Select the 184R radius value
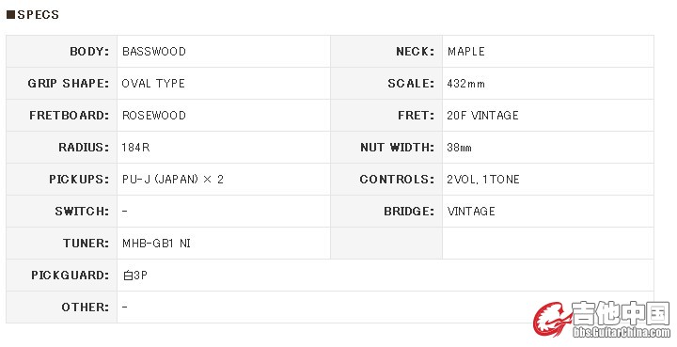 click(x=135, y=148)
